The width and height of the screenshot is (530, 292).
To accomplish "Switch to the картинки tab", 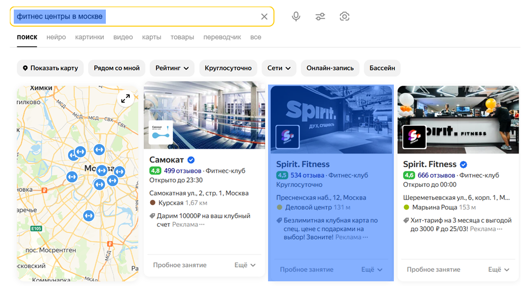I will click(x=89, y=37).
